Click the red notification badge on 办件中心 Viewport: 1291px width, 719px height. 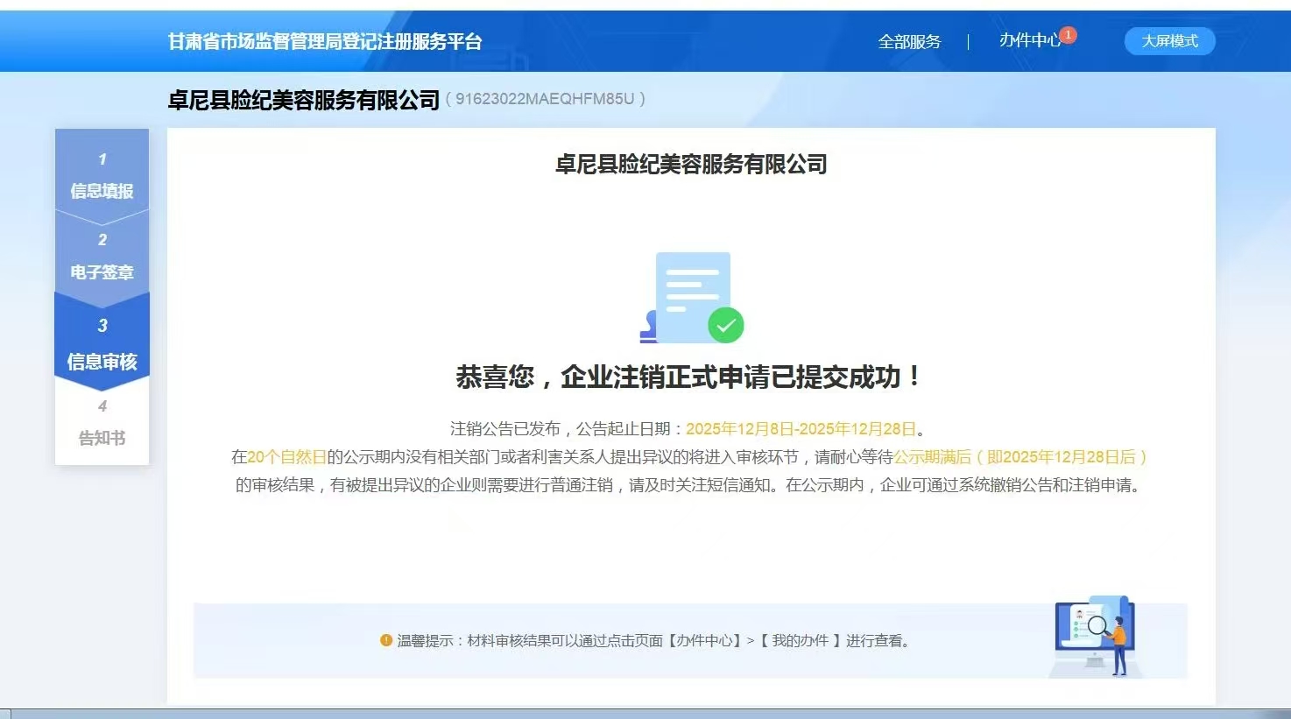coord(1068,35)
